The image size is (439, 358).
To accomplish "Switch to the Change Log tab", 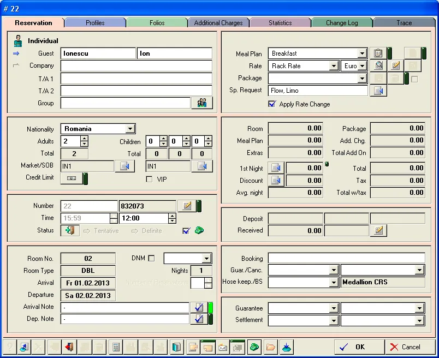I will [342, 23].
